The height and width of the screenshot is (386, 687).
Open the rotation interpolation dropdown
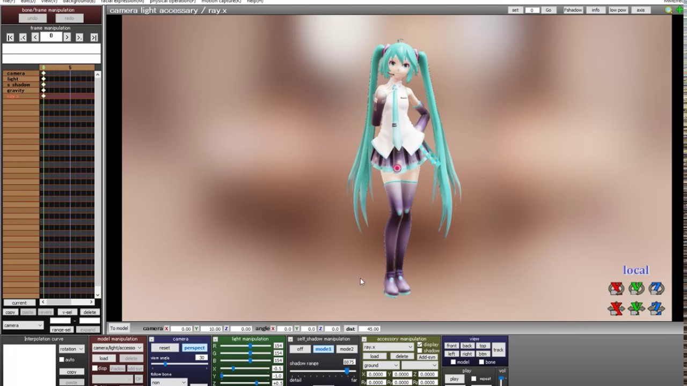(71, 349)
